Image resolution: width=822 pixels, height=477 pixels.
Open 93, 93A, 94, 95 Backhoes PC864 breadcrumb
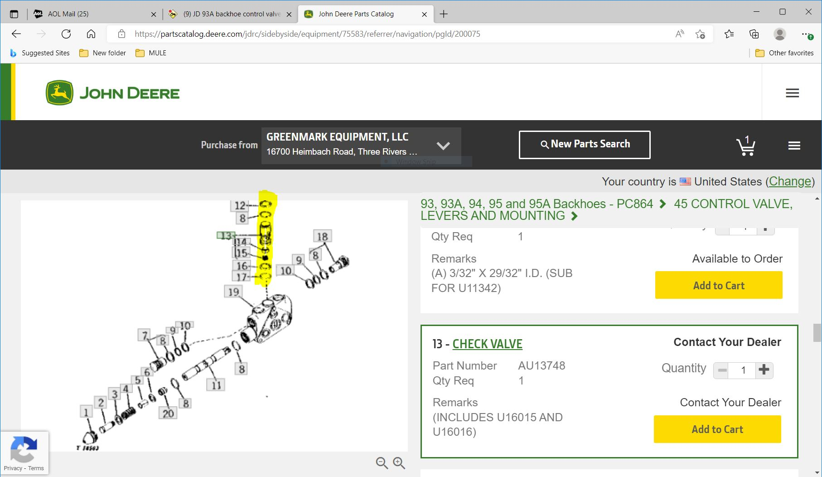point(537,204)
